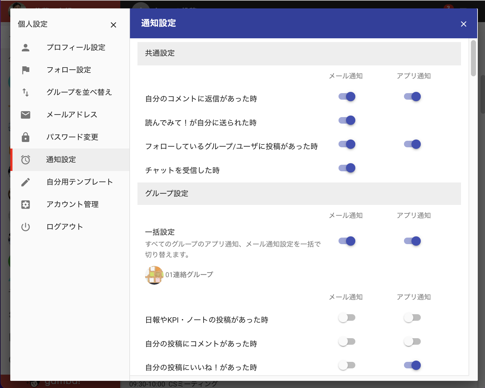The width and height of the screenshot is (485, 388).
Task: Click the pencil icon for 自分用テンプレート
Action: point(26,182)
